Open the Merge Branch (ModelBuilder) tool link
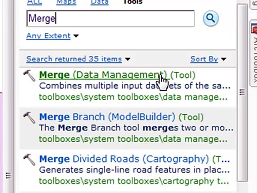 107,117
